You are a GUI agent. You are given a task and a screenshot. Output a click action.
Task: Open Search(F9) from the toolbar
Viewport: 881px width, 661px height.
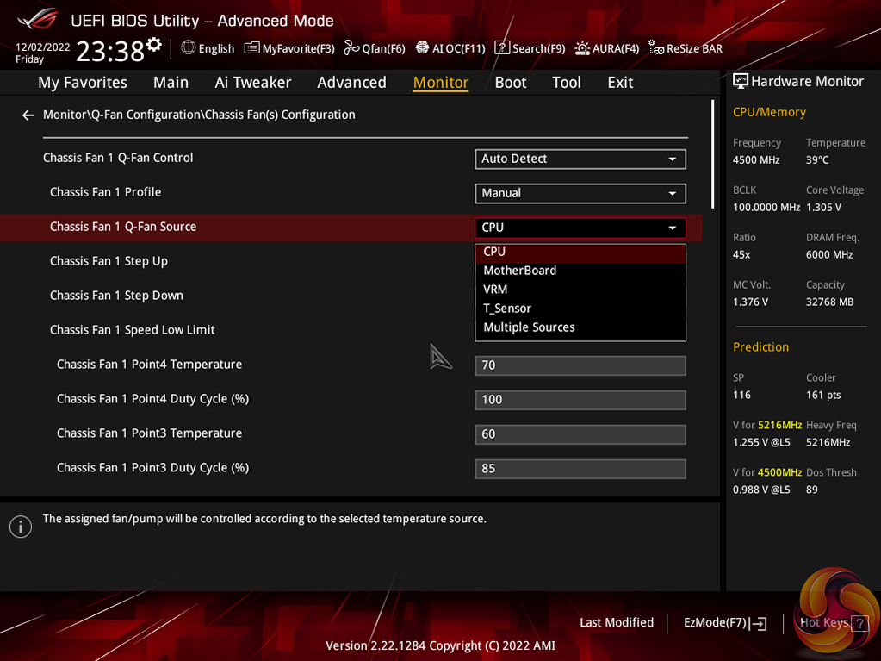point(530,48)
